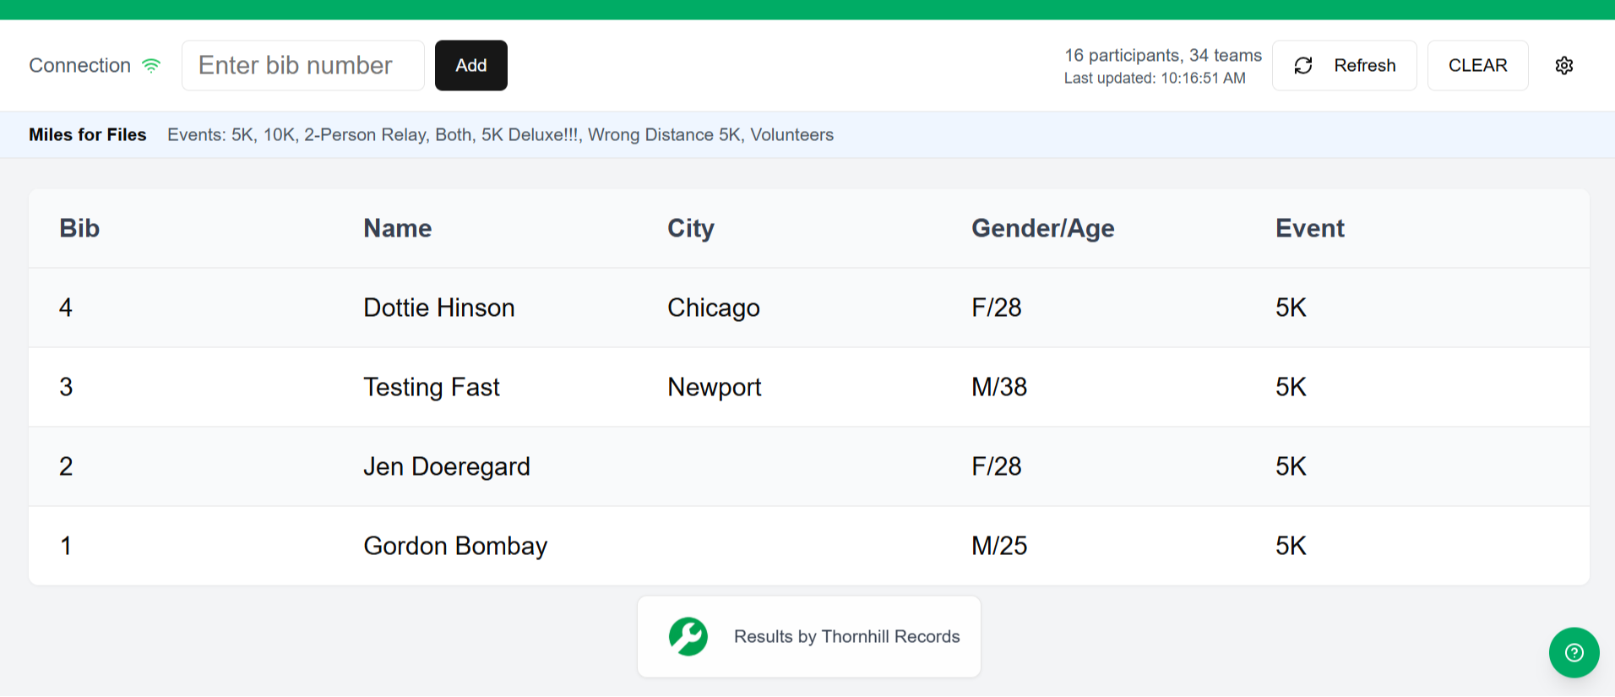Select the Testing Fast participant name
This screenshot has width=1615, height=697.
tap(431, 387)
